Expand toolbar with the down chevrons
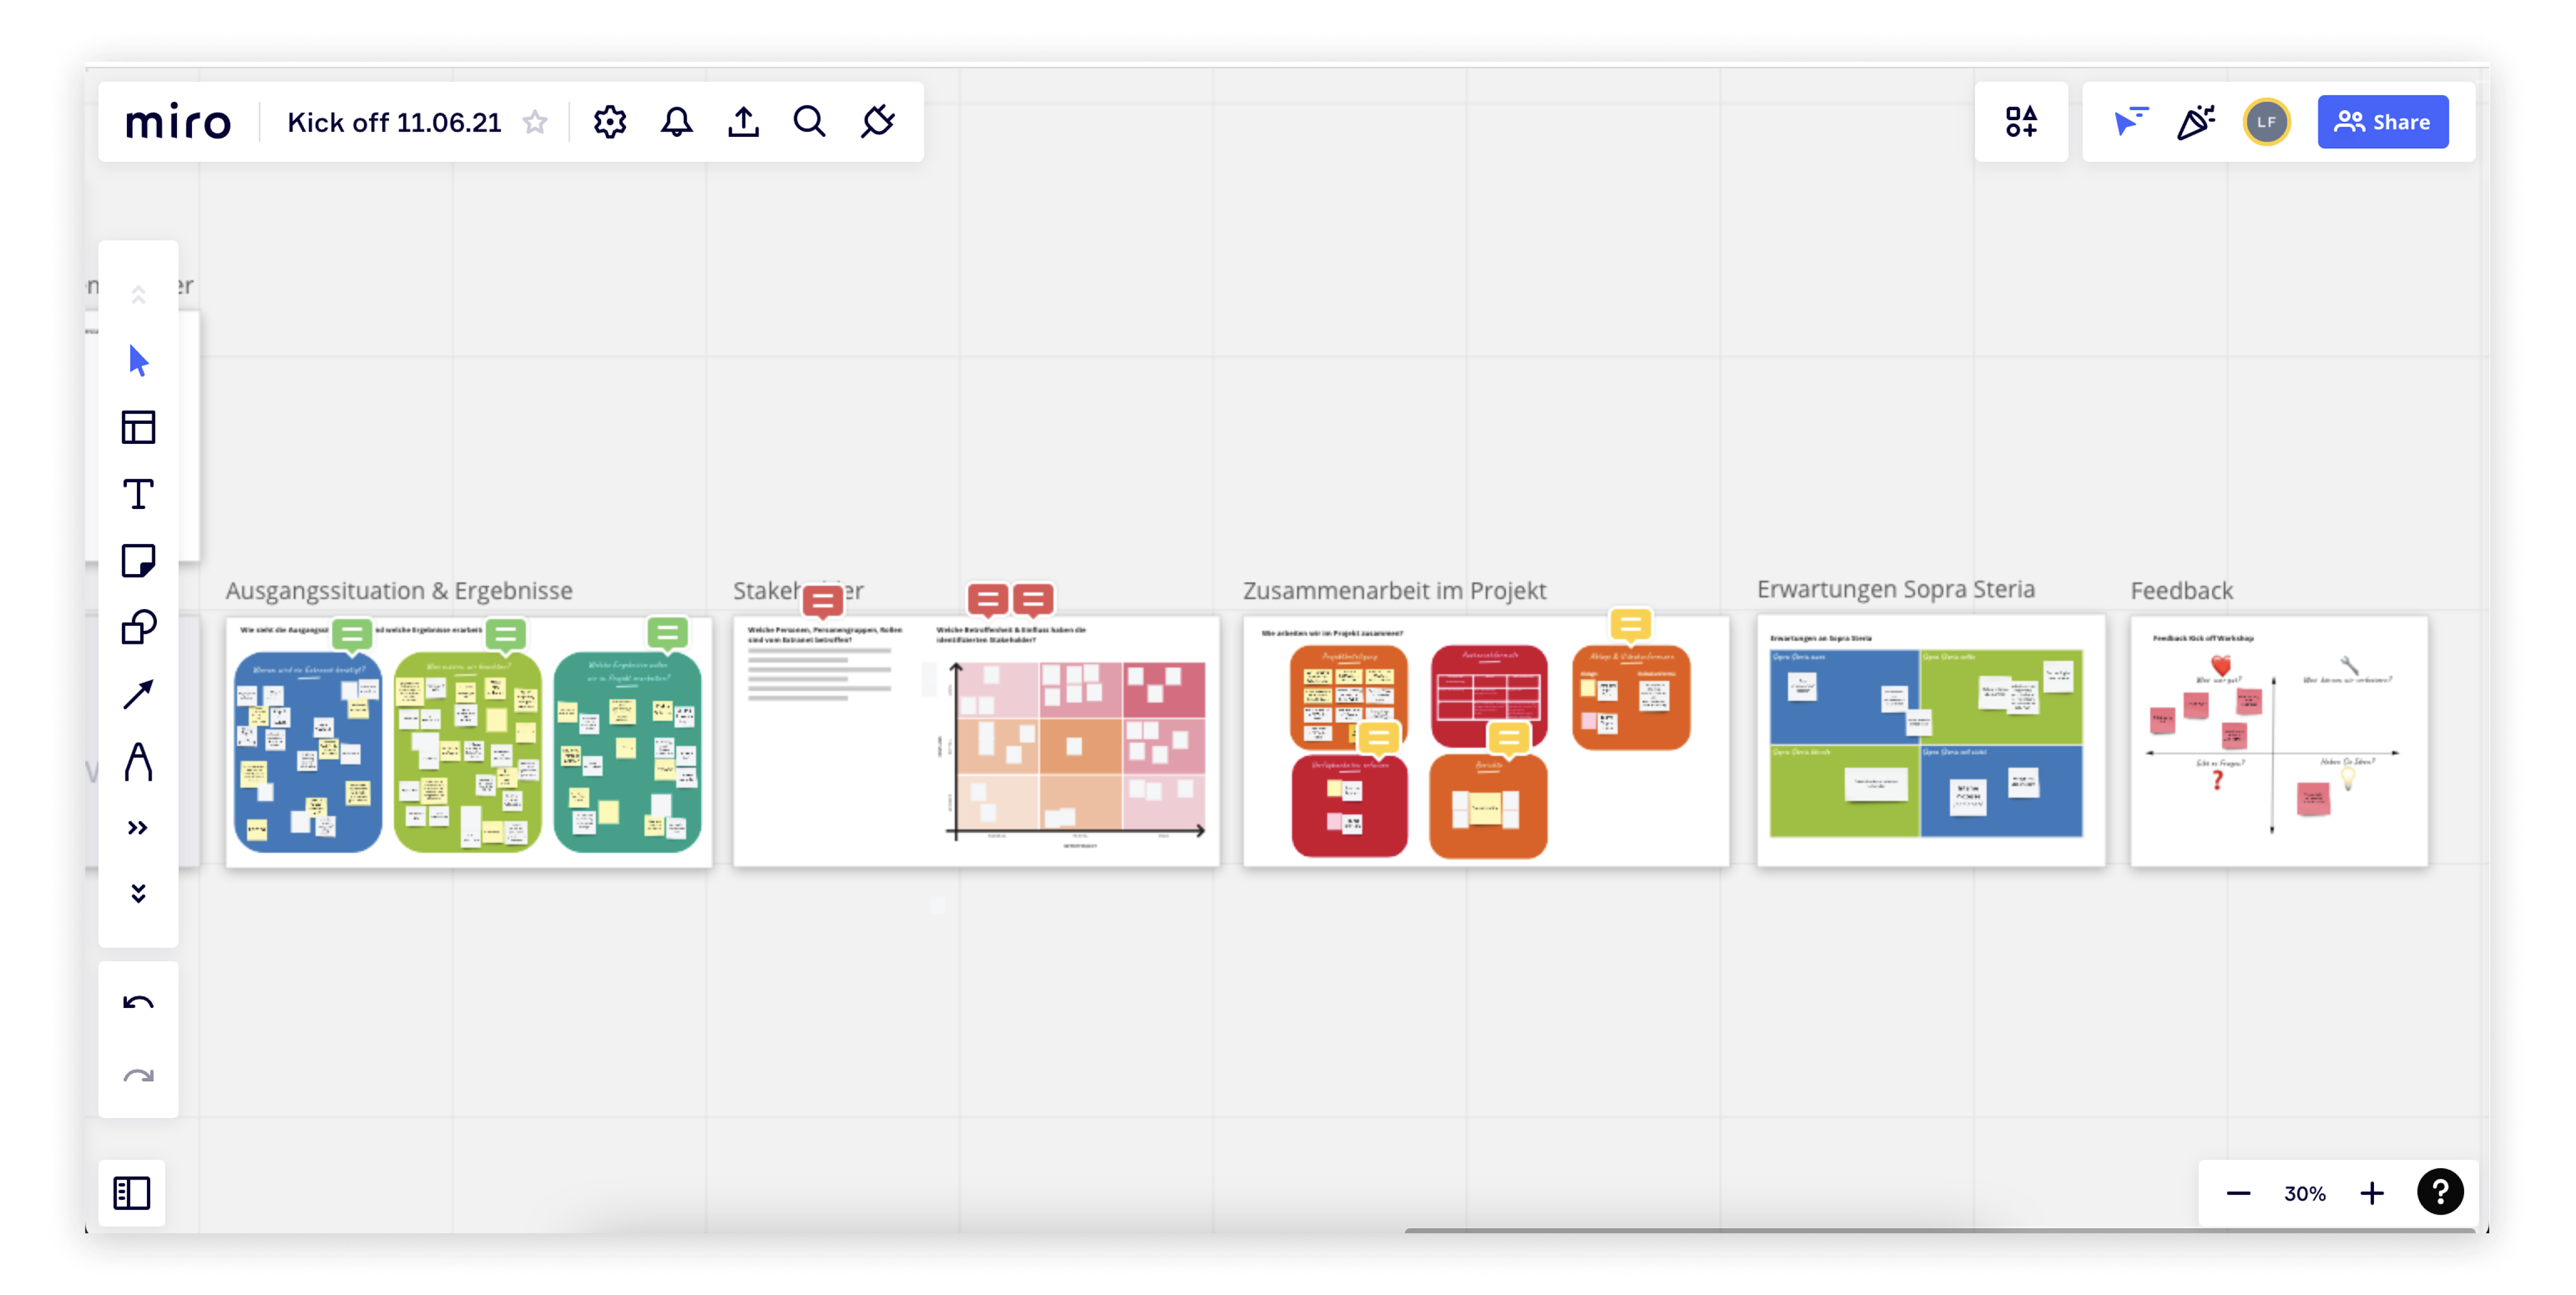The height and width of the screenshot is (1295, 2576). pyautogui.click(x=138, y=893)
